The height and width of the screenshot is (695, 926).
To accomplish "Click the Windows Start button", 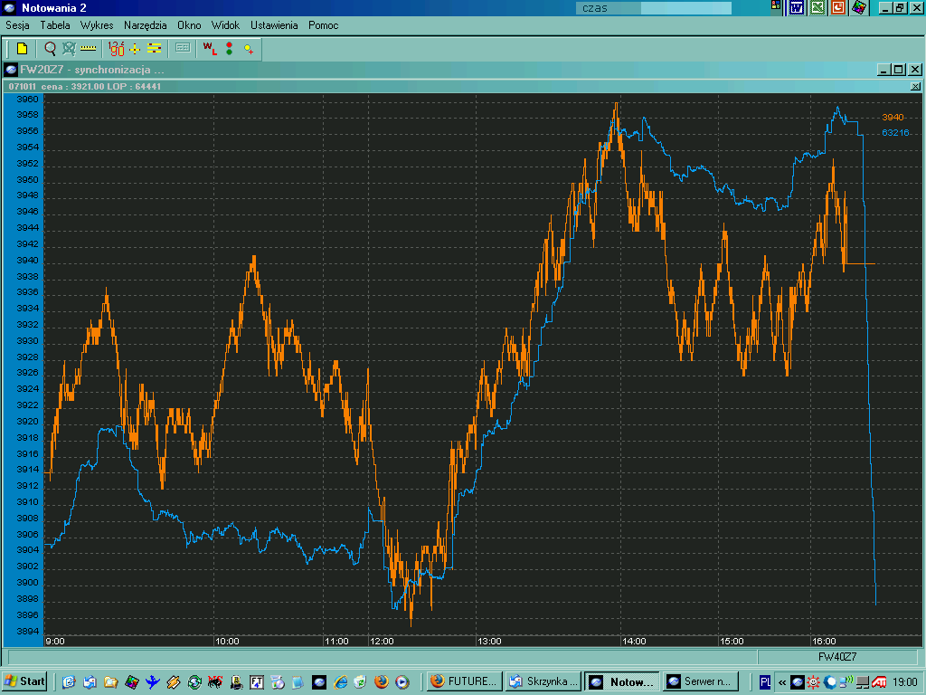I will tap(24, 681).
